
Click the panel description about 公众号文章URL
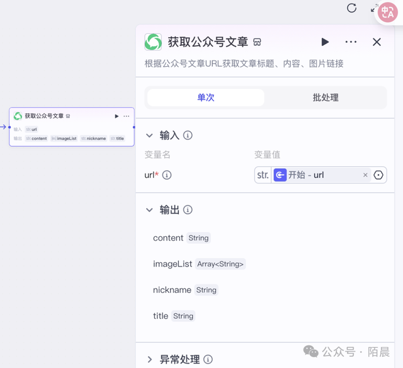coord(244,64)
